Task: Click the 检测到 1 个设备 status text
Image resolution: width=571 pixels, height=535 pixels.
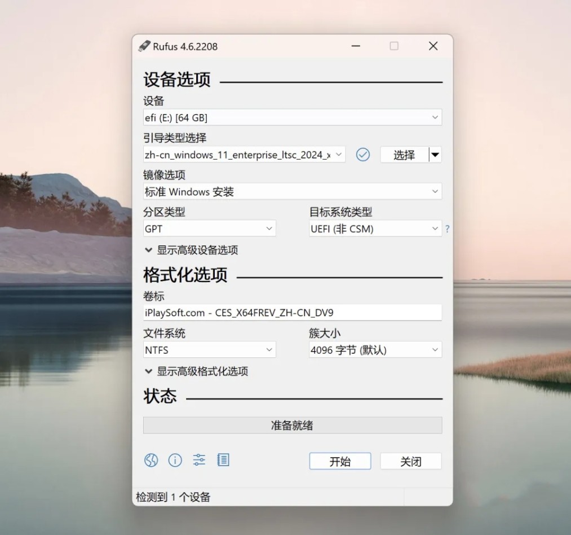Action: 173,497
